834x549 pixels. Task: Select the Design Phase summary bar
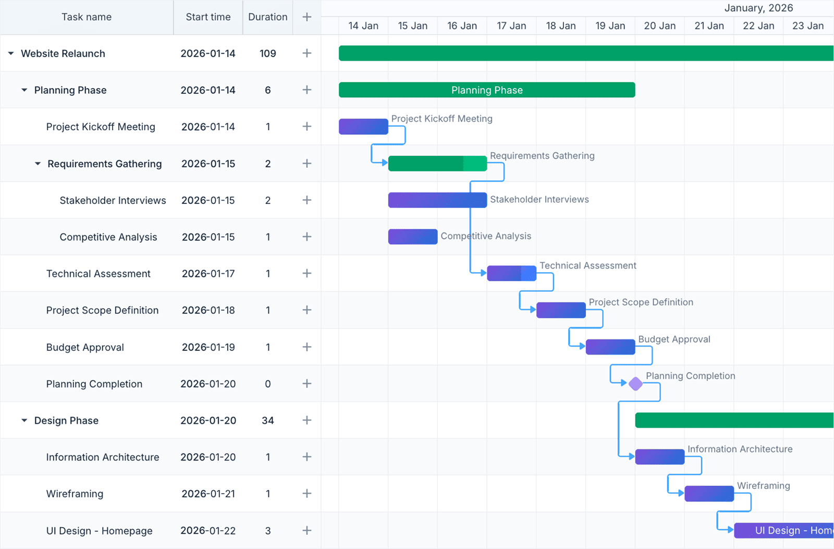(734, 420)
